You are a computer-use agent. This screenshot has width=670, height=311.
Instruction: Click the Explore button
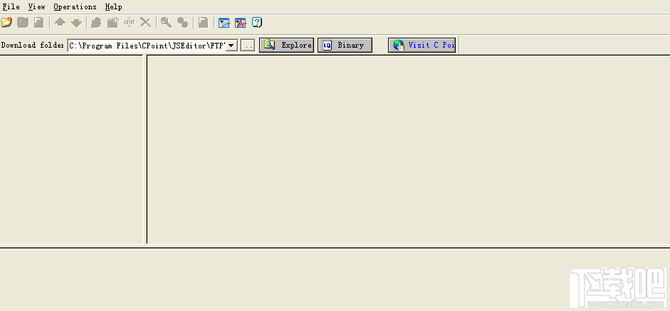[286, 45]
